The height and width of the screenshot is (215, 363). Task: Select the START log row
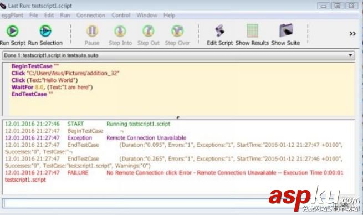tap(88, 124)
